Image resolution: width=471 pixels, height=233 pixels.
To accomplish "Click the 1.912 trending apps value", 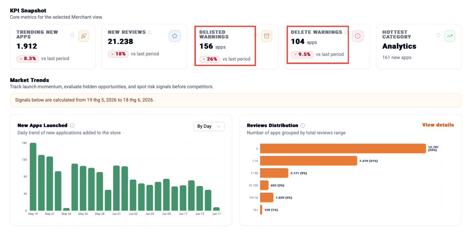I will point(27,46).
